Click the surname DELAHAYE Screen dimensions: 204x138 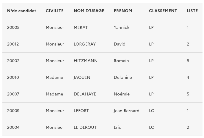[85, 94]
